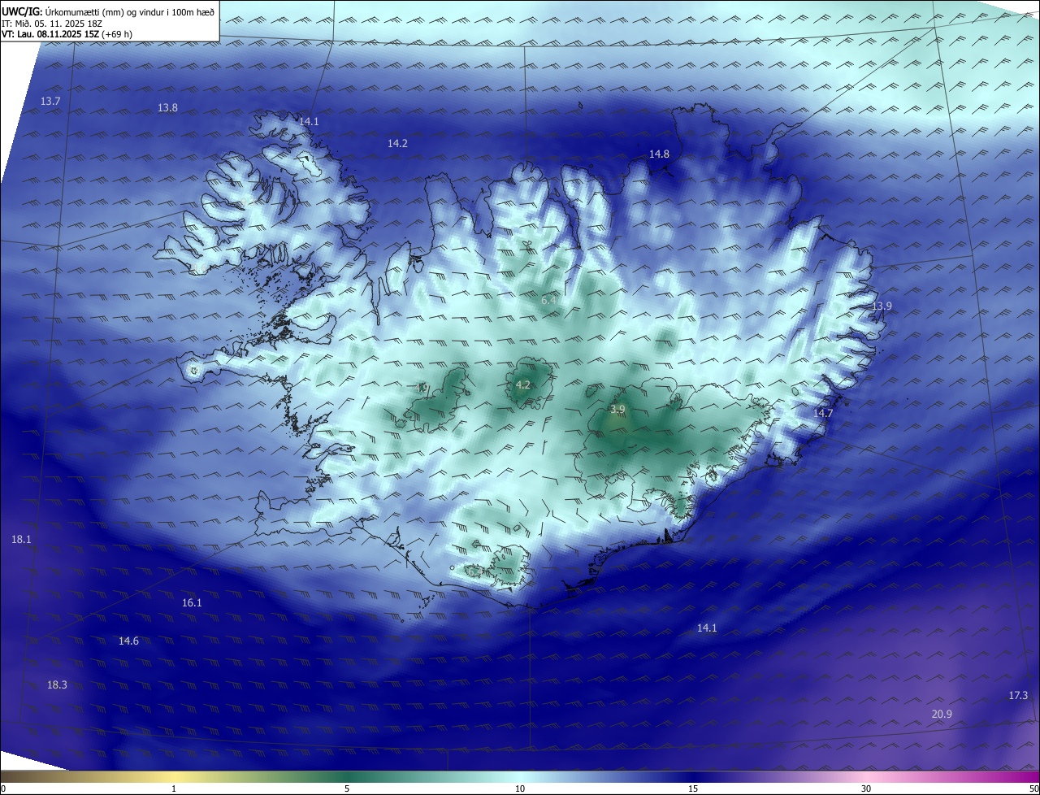1040x795 pixels.
Task: Click the color scale tick label 15
Action: tap(693, 788)
